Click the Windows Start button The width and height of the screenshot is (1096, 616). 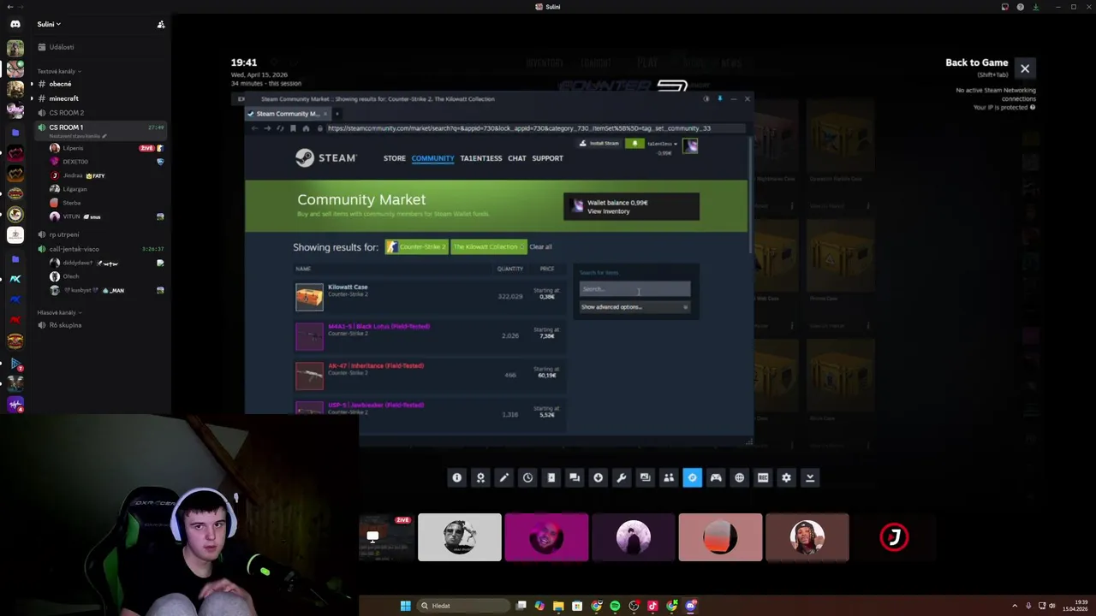[x=405, y=606]
